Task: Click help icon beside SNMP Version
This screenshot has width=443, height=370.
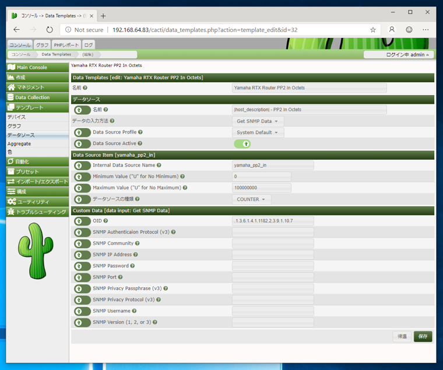Action: 155,322
